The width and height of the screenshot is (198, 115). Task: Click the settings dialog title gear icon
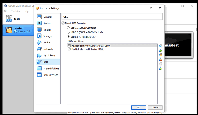[x=37, y=8]
